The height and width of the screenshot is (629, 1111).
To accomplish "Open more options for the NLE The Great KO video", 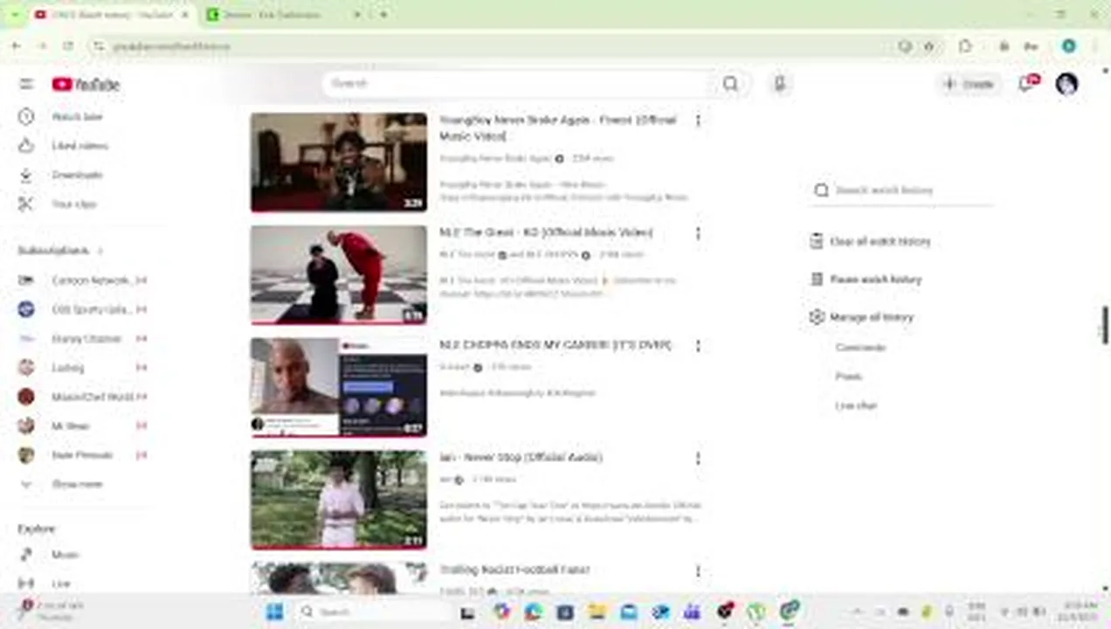I will [x=697, y=233].
